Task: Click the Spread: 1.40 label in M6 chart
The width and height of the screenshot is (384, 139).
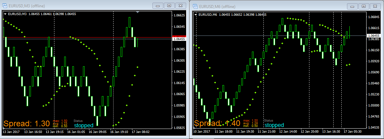Action: [x=217, y=123]
